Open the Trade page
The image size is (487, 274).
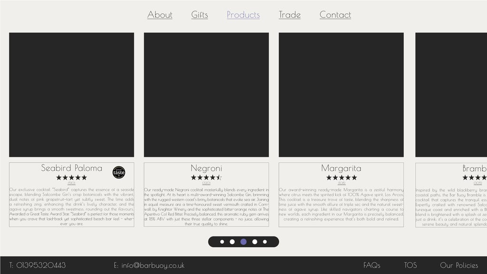290,15
